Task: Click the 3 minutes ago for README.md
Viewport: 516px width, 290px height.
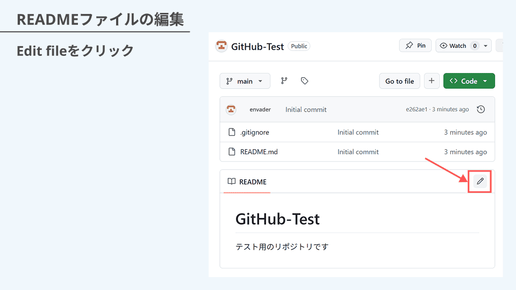Action: point(465,151)
